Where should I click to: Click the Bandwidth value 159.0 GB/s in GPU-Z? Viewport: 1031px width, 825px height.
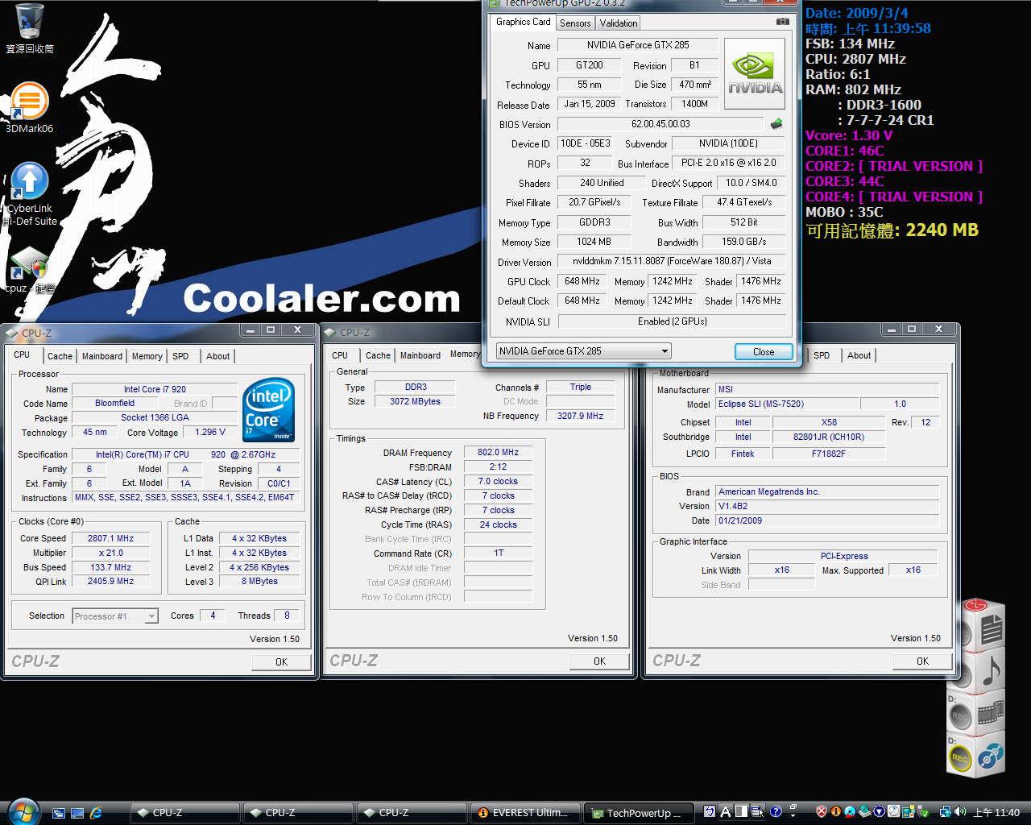tap(743, 242)
